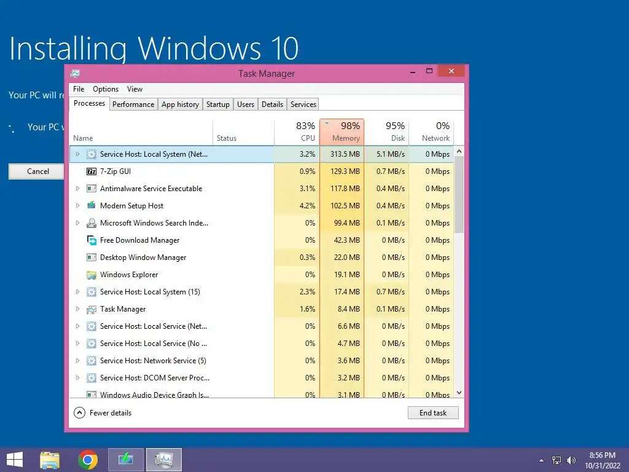Click the Antimalware Service Executable icon

point(92,189)
